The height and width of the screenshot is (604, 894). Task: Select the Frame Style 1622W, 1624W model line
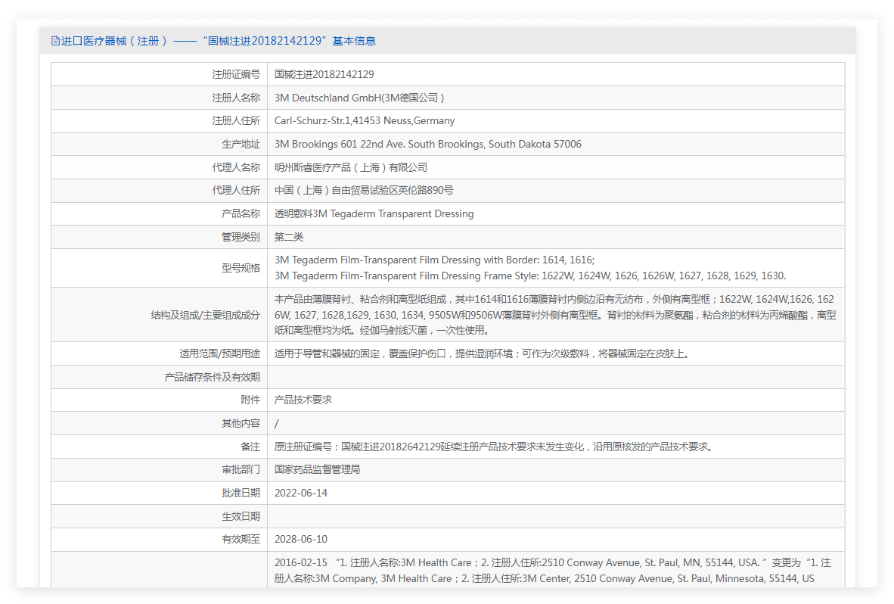(x=530, y=276)
